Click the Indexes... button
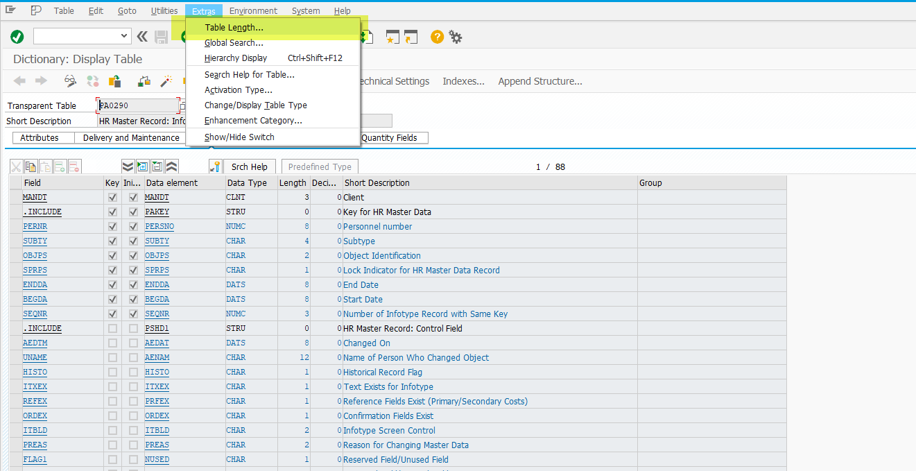This screenshot has width=916, height=471. 464,81
